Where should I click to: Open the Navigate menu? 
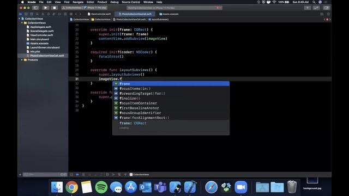[x=78, y=2]
